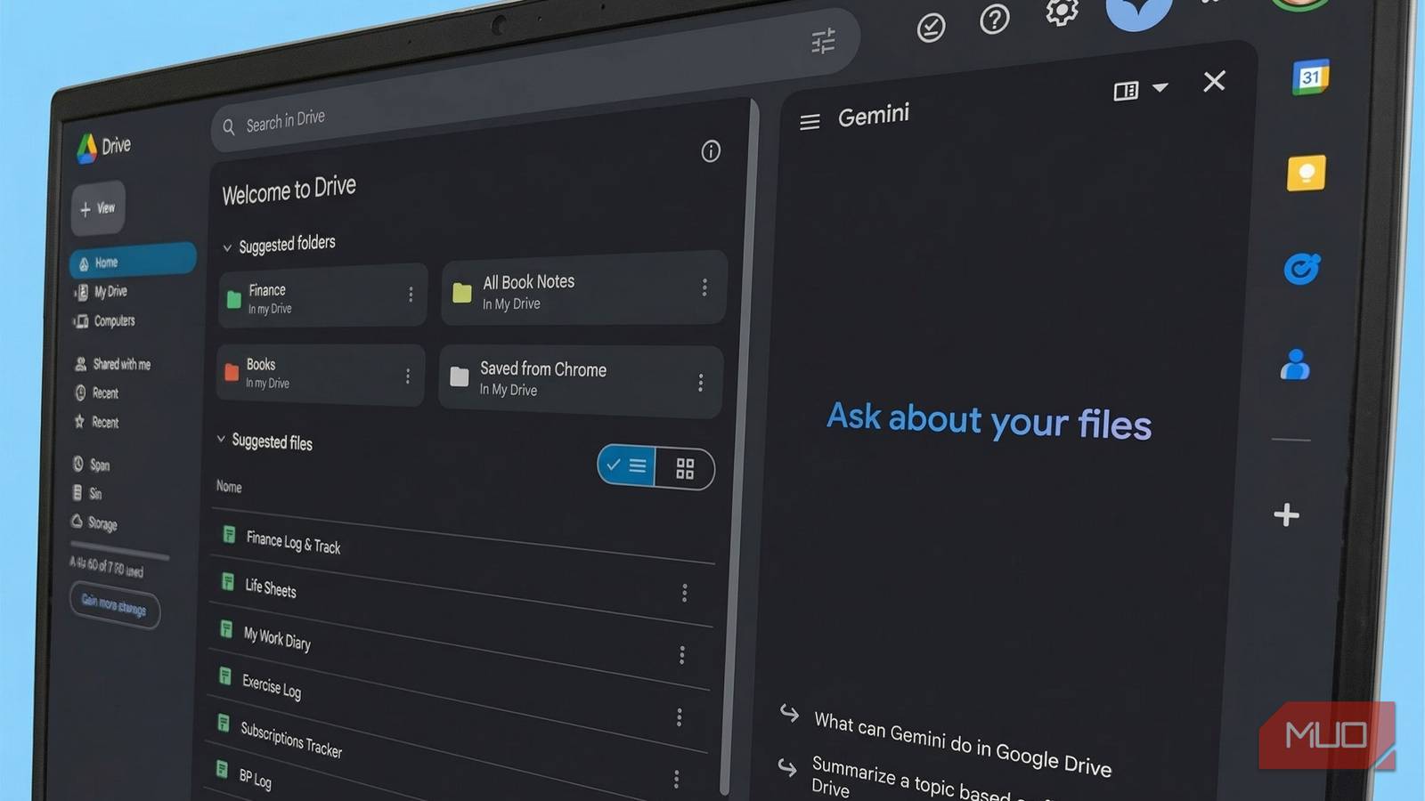Go to Home in the sidebar
The image size is (1425, 801).
pyautogui.click(x=133, y=260)
